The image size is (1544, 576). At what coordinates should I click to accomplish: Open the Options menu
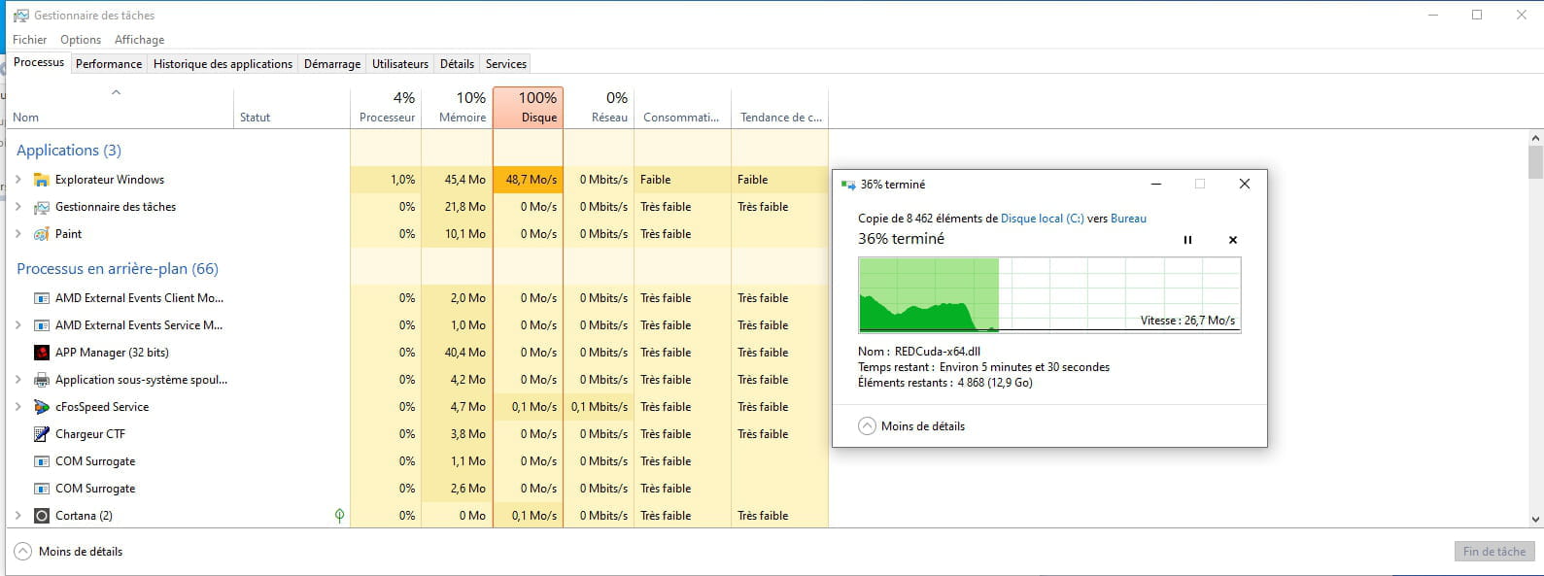click(x=81, y=40)
